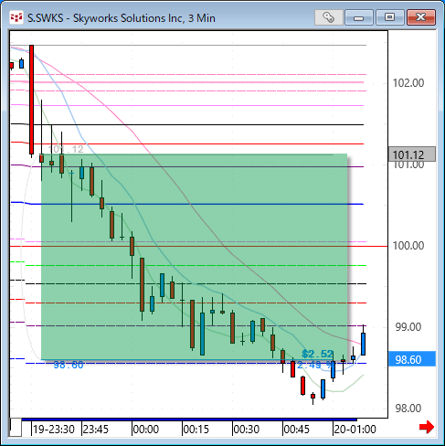The height and width of the screenshot is (446, 445).
Task: Click the 101.12 price cursor label
Action: [412, 154]
